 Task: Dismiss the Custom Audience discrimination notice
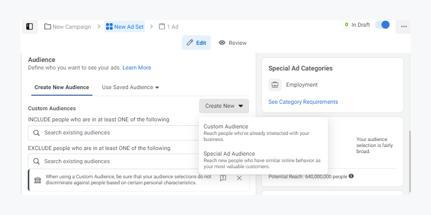click(x=239, y=178)
